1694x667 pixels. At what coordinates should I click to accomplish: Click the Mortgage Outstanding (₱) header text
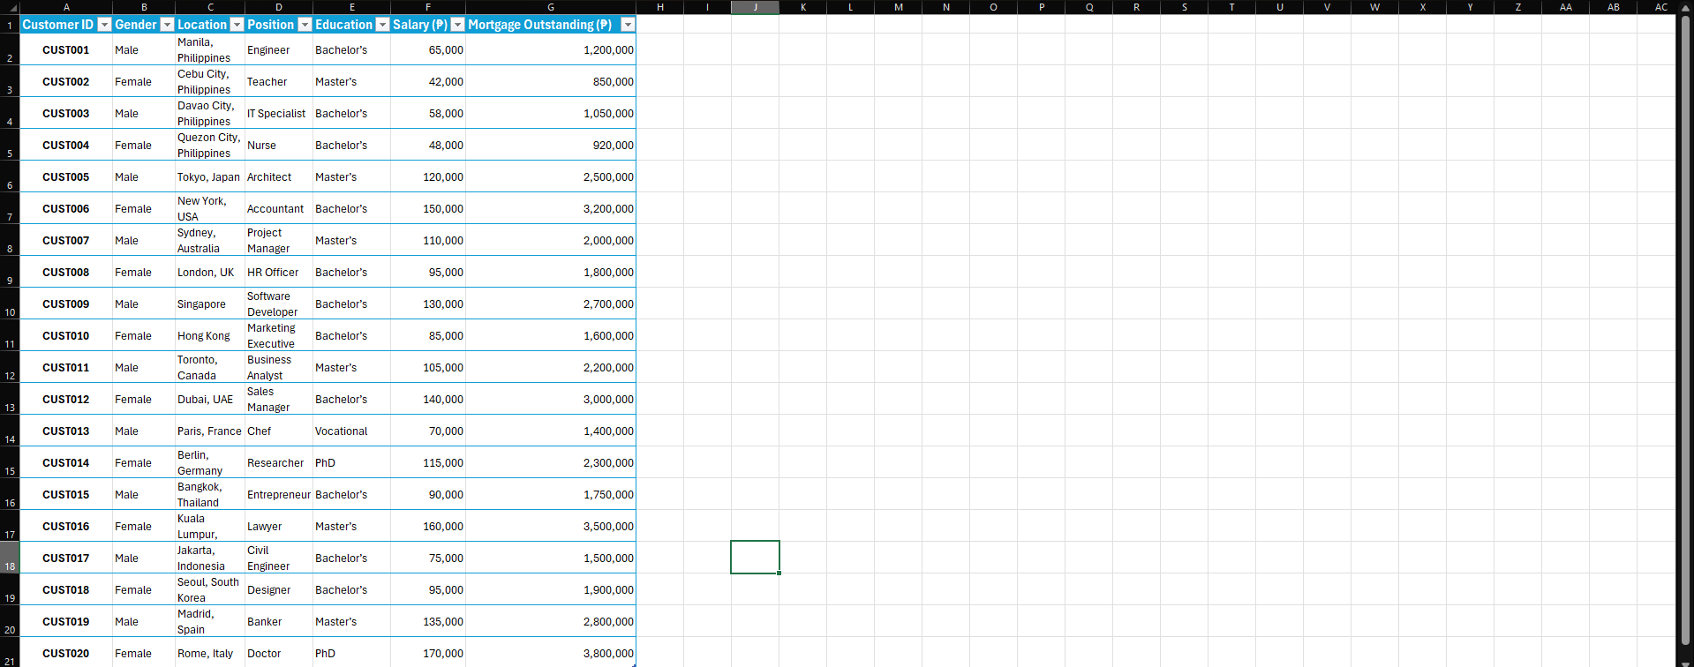539,25
